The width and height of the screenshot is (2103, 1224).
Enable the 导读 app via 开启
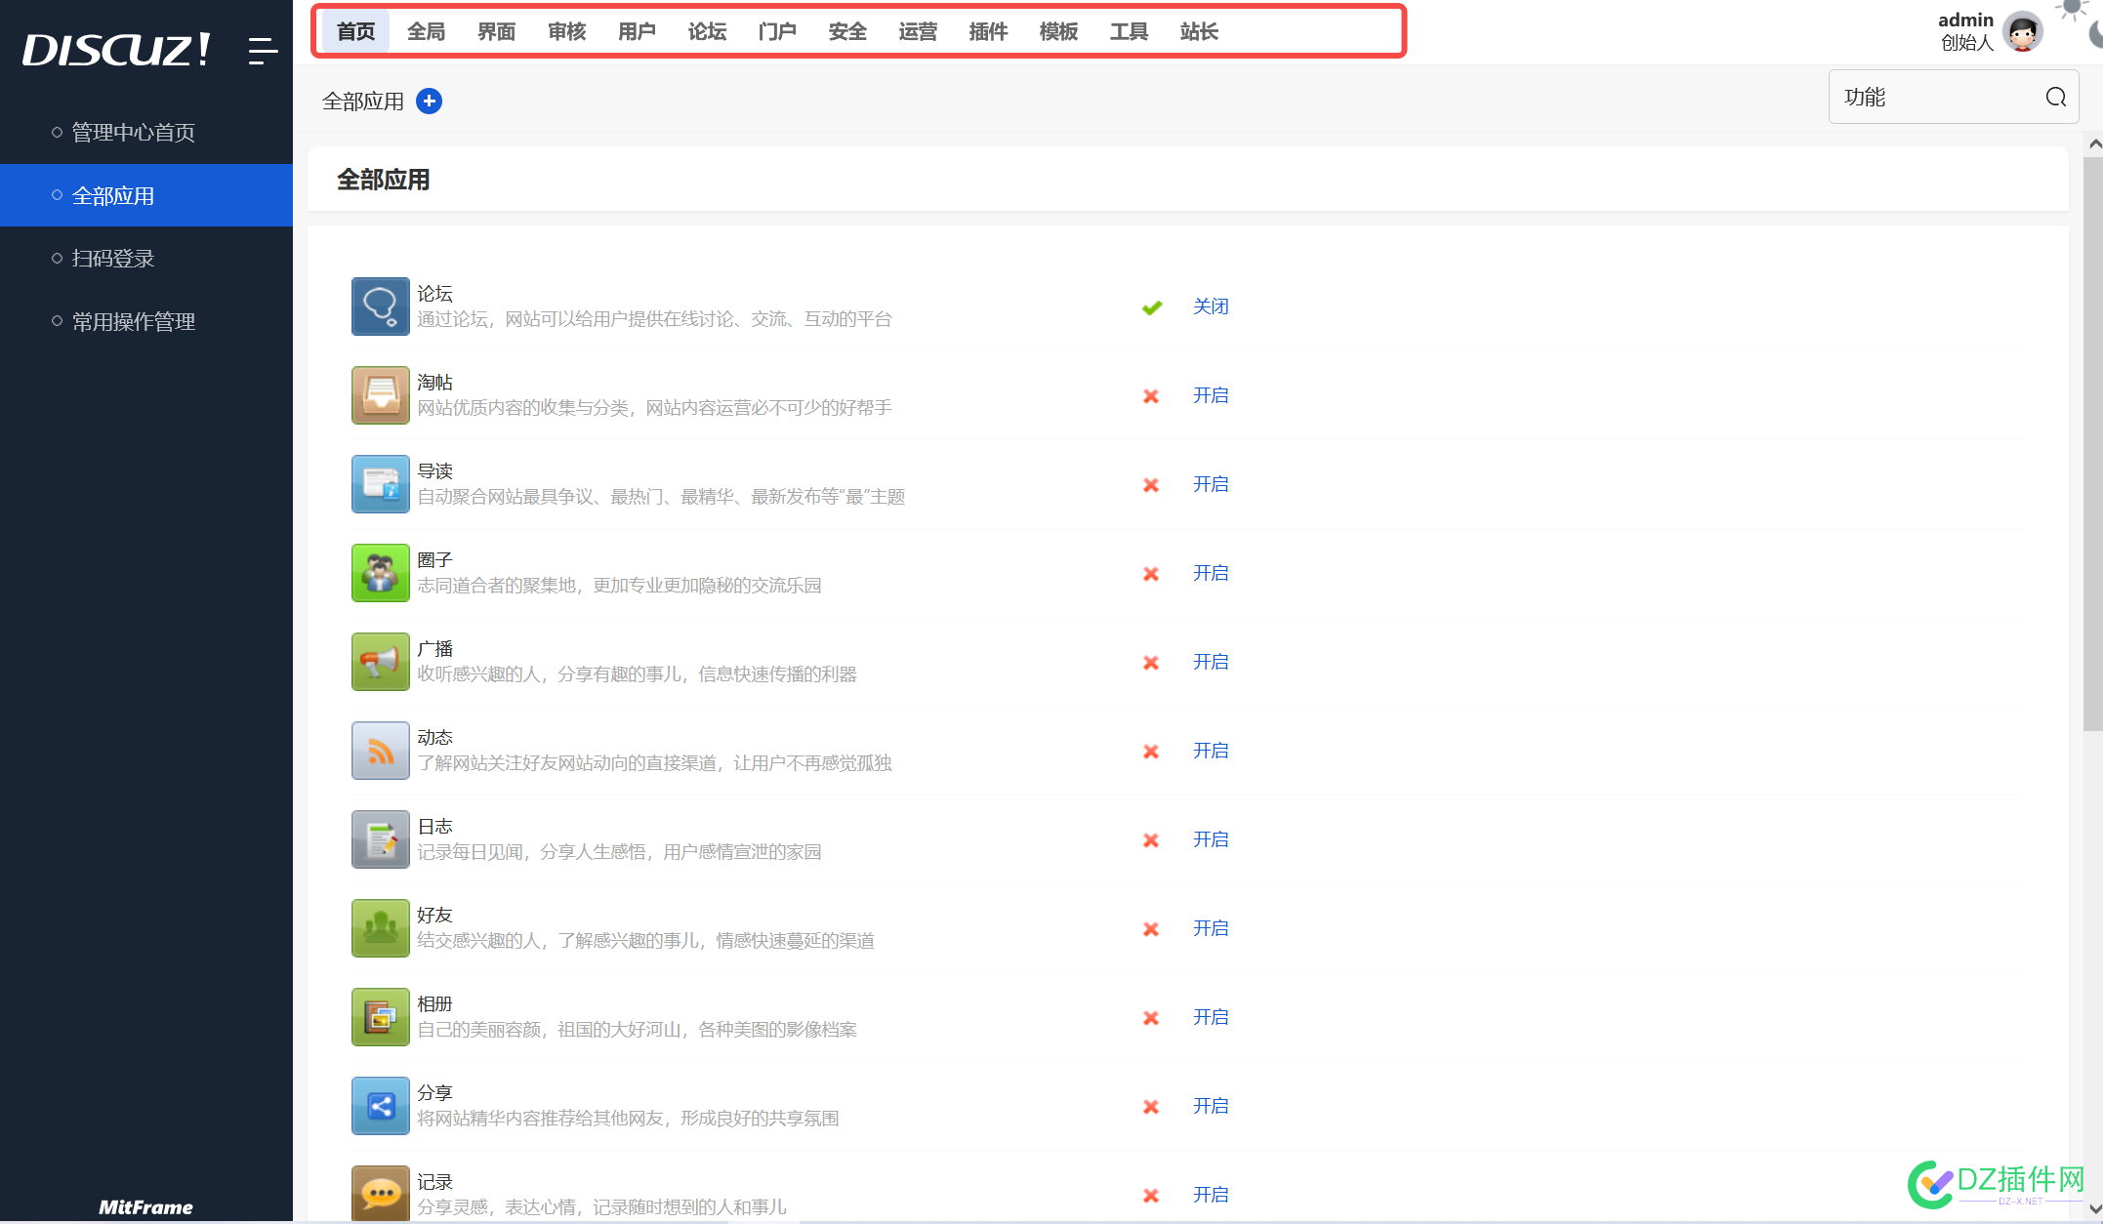tap(1211, 484)
